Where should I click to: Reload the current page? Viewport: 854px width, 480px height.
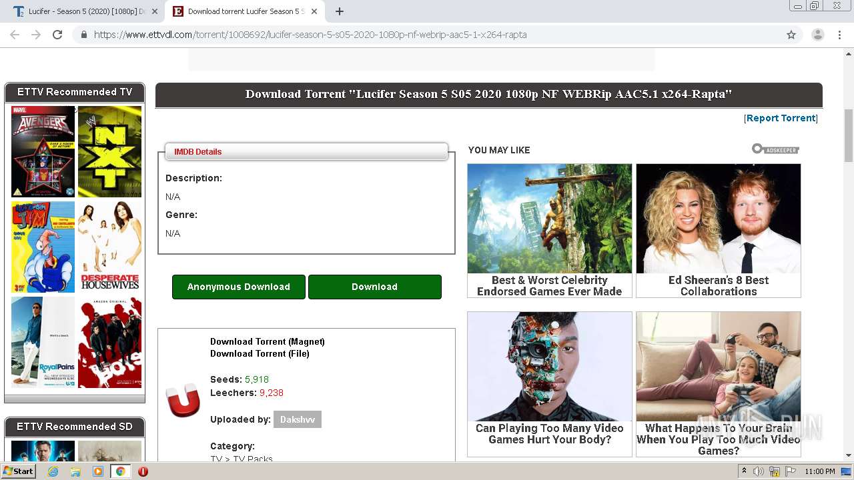pos(57,35)
